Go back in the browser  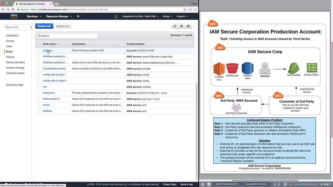click(x=3, y=9)
